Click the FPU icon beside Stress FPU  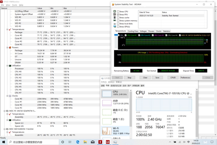(115, 14)
